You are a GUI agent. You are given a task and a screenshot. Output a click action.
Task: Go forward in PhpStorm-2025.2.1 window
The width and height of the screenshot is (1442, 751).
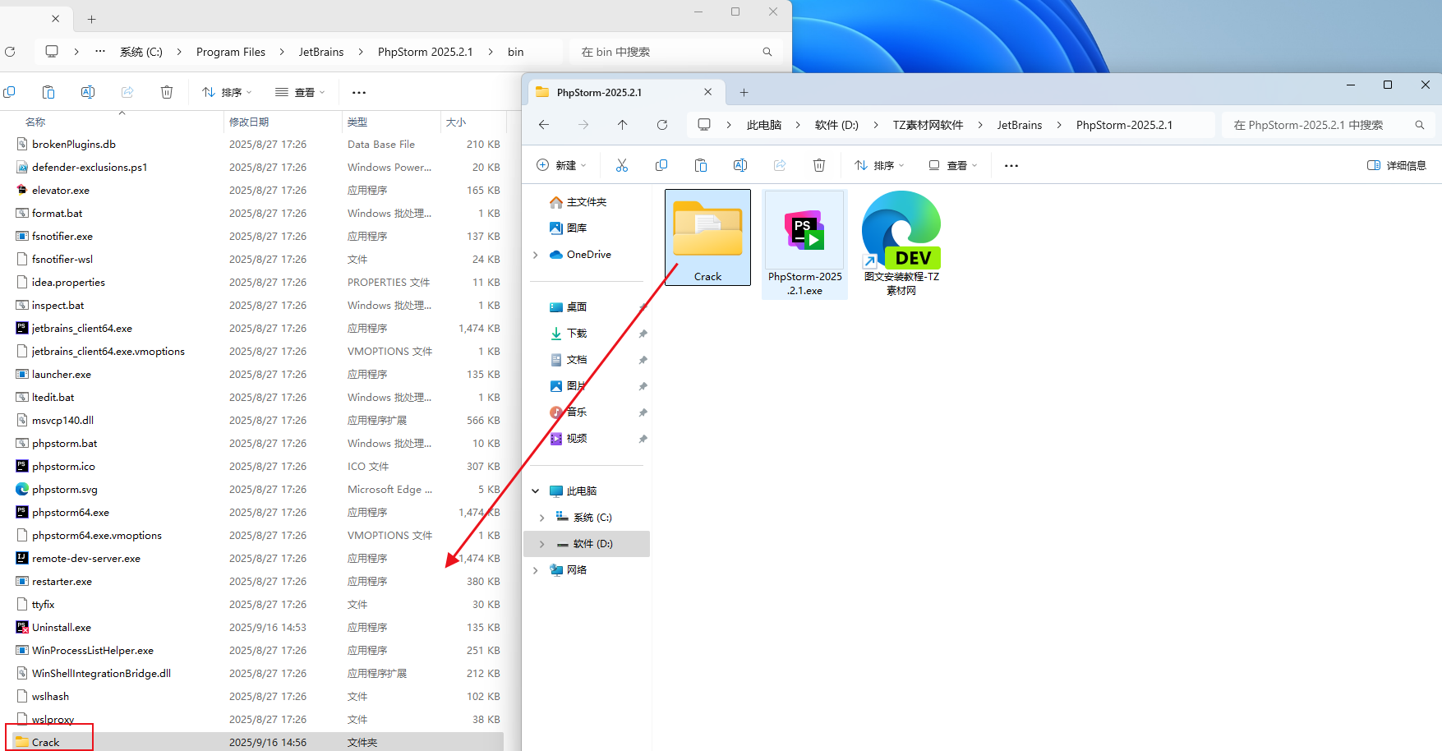coord(583,125)
